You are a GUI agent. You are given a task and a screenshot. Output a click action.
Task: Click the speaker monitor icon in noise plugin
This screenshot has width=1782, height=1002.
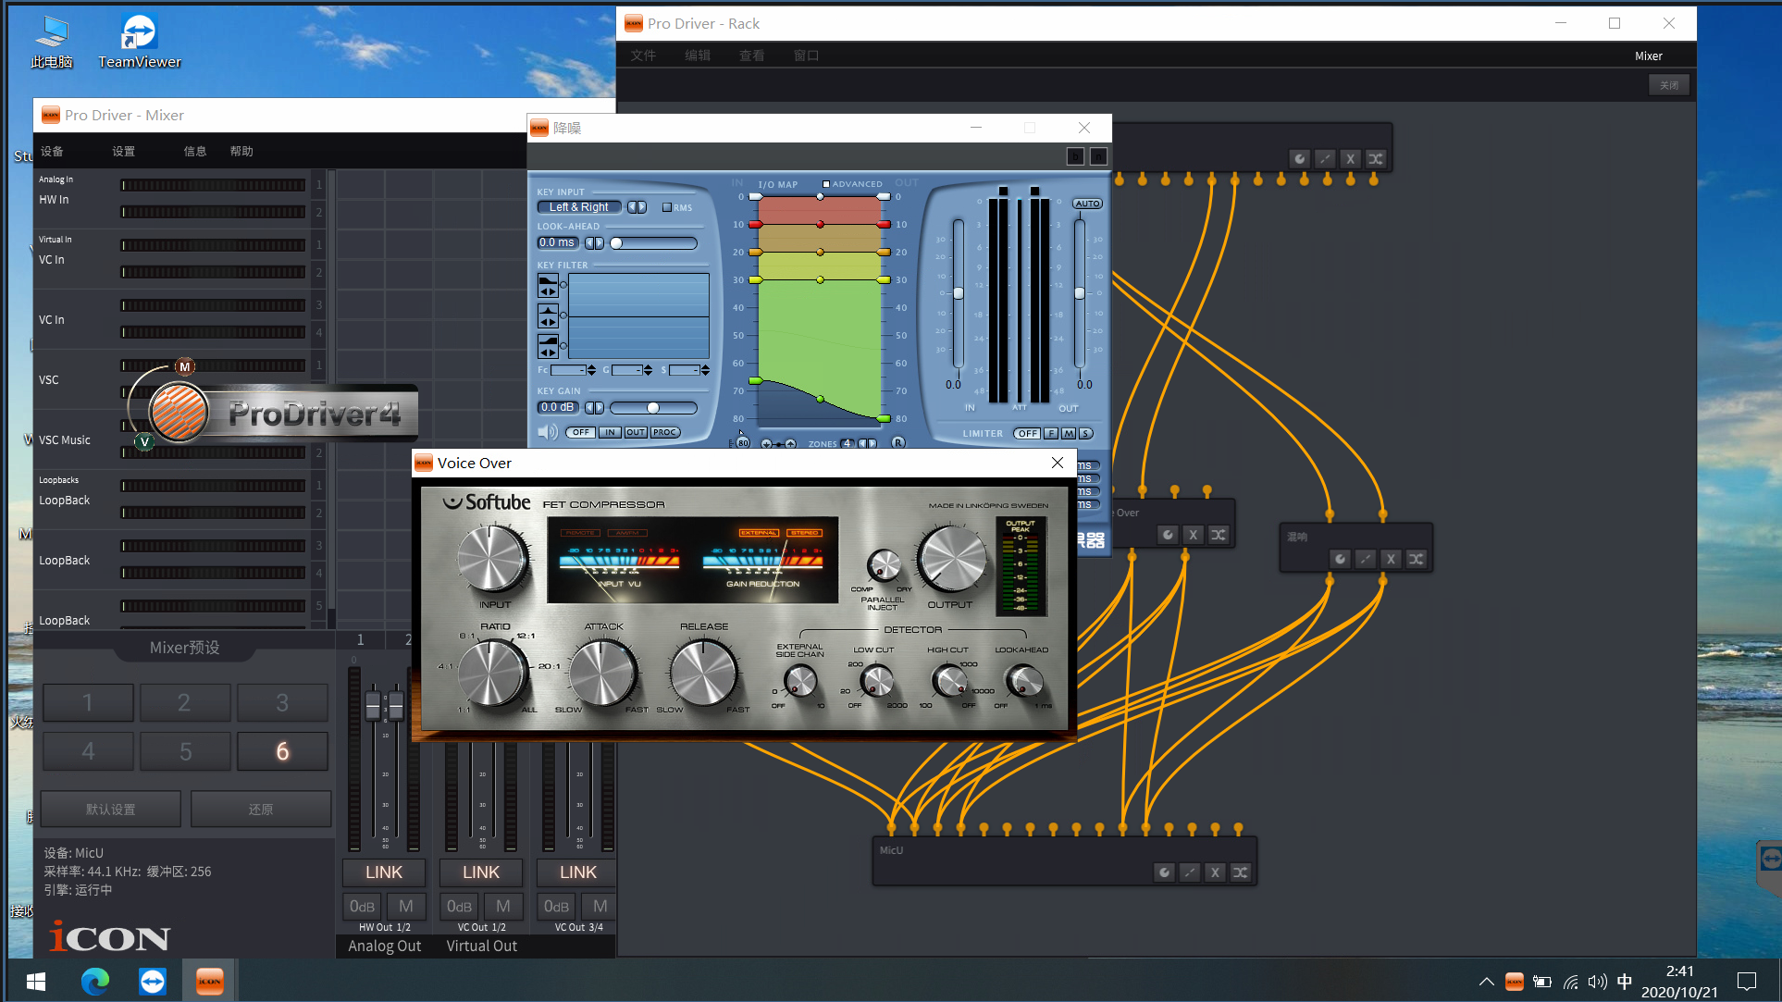(x=548, y=432)
